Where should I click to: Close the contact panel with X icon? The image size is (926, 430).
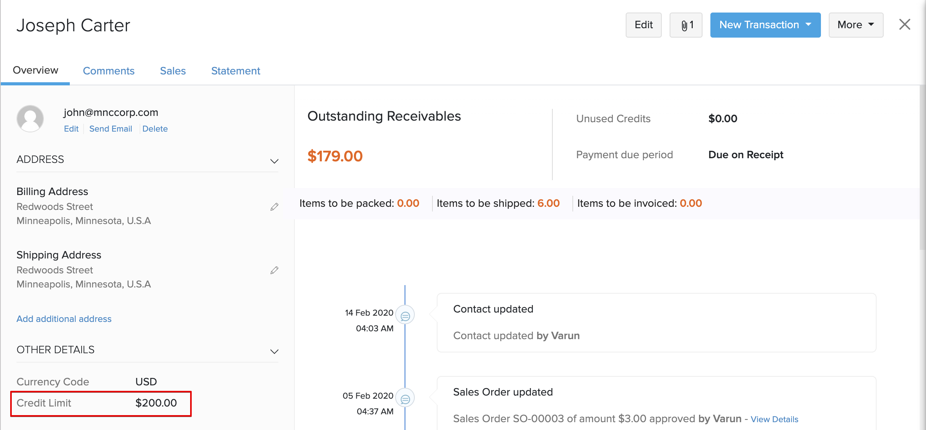point(904,24)
